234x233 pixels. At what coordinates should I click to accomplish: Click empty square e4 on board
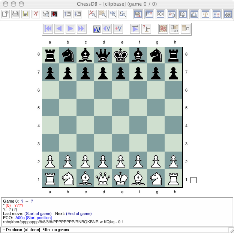121,125
